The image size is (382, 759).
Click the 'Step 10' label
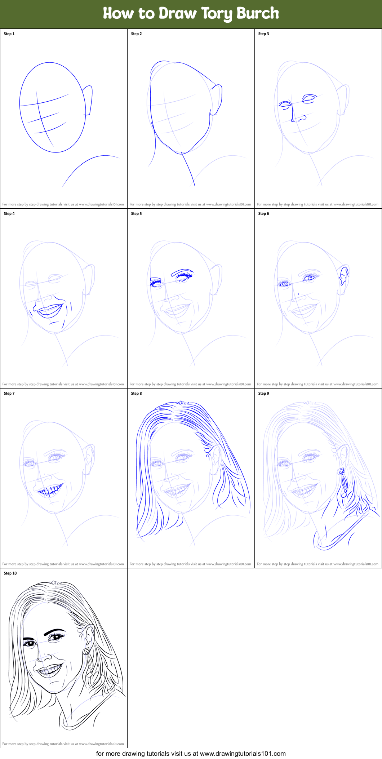tap(10, 573)
